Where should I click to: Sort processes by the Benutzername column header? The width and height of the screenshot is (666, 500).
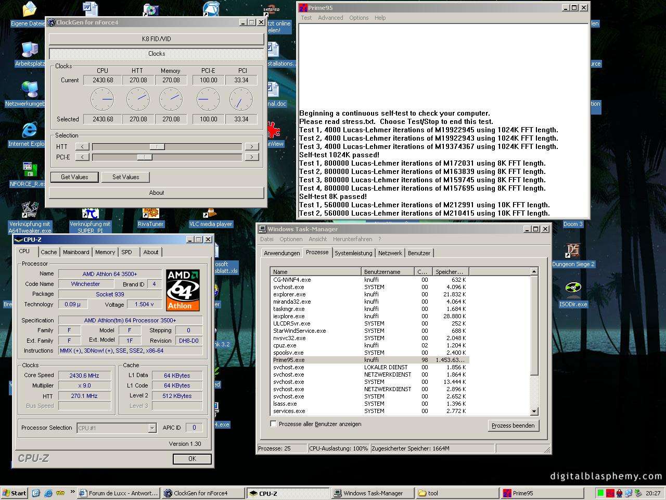[x=388, y=272]
